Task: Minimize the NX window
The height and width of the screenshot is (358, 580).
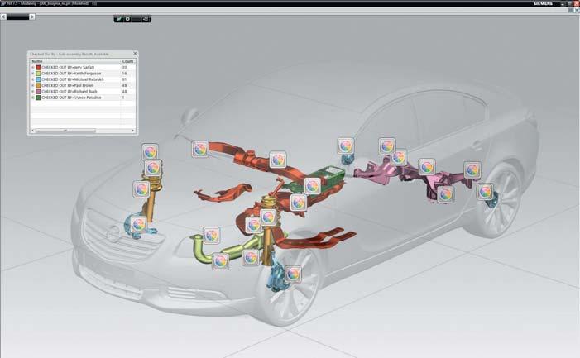Action: click(563, 3)
